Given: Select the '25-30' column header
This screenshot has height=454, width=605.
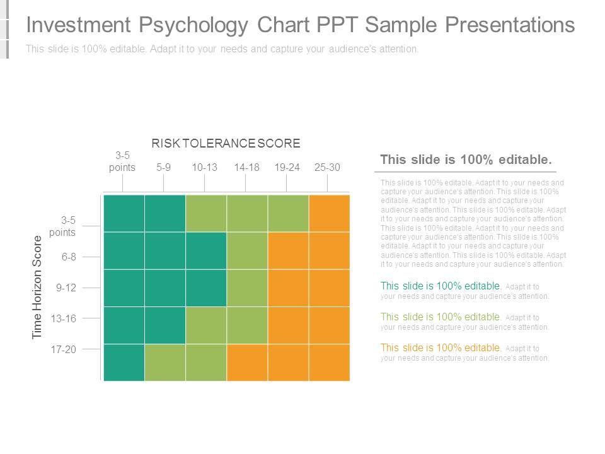Looking at the screenshot, I should (327, 167).
